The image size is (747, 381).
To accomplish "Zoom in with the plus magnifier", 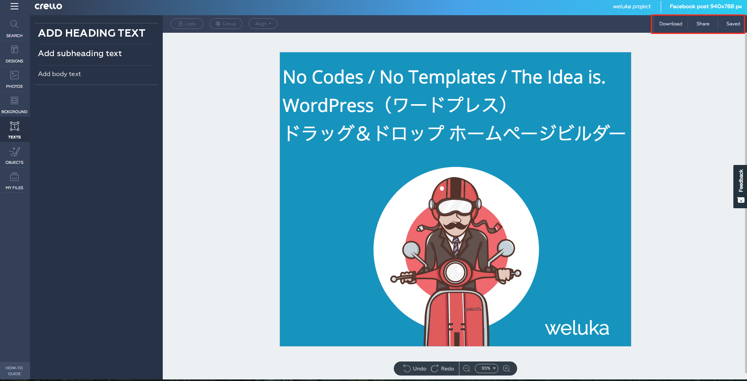I will pyautogui.click(x=507, y=369).
